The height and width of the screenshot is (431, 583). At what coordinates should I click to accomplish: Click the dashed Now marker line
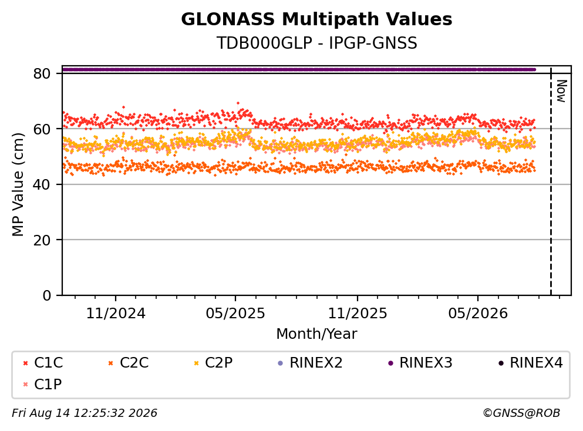click(x=551, y=181)
